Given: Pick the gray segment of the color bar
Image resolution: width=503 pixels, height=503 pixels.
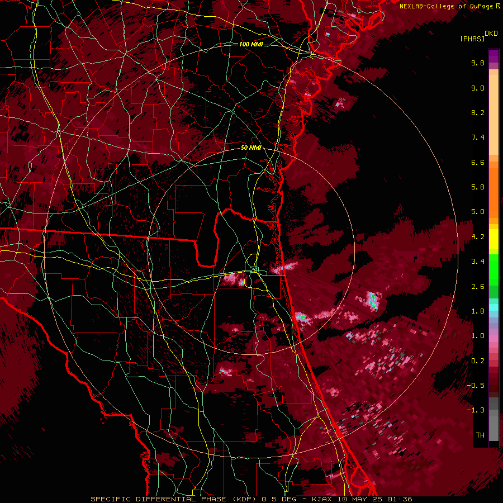Looking at the screenshot, I should [493, 419].
